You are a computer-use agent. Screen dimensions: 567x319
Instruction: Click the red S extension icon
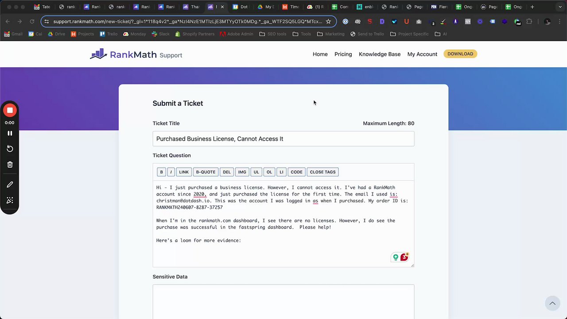click(370, 21)
